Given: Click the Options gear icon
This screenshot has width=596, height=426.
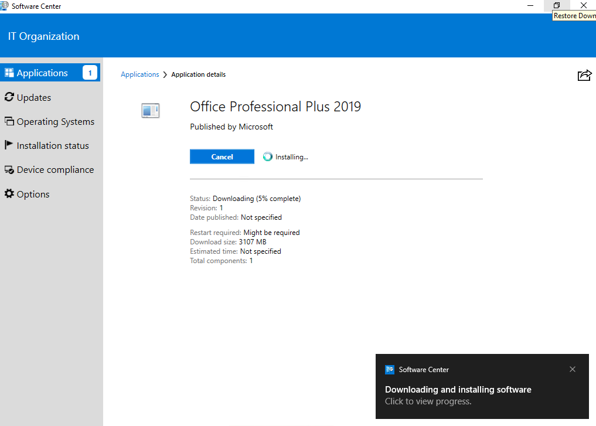Looking at the screenshot, I should (9, 193).
